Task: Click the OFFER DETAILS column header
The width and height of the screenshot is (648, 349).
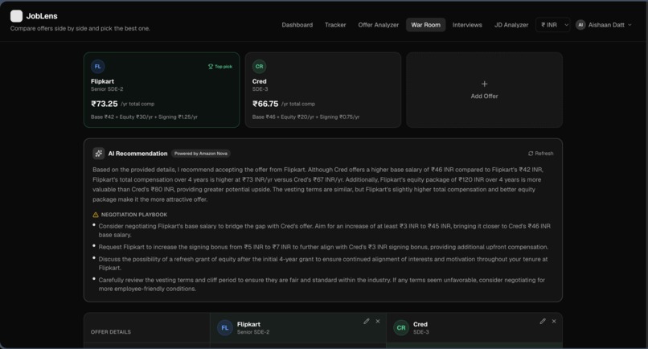Action: tap(111, 332)
